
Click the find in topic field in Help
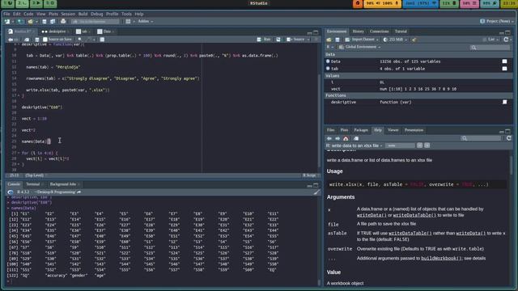400,145
